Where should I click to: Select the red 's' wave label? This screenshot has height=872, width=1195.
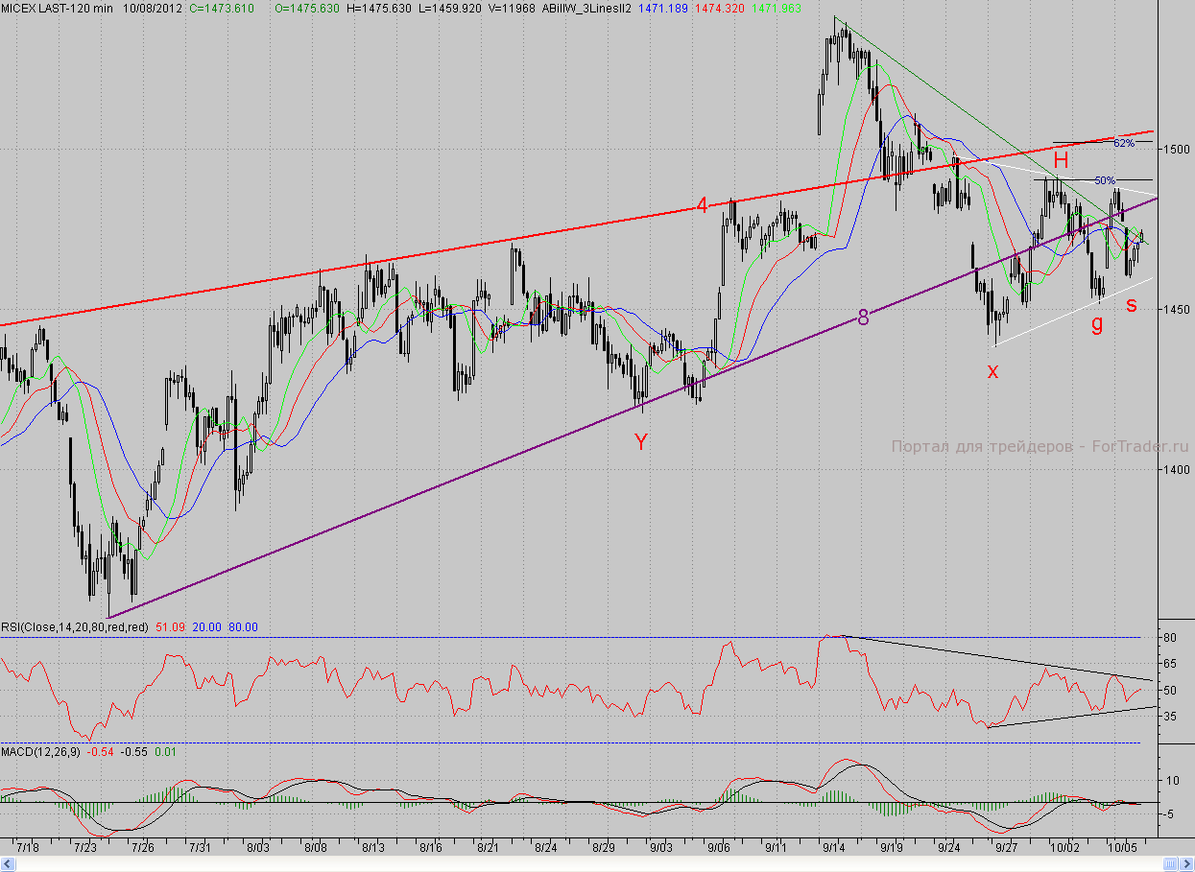[x=1132, y=305]
